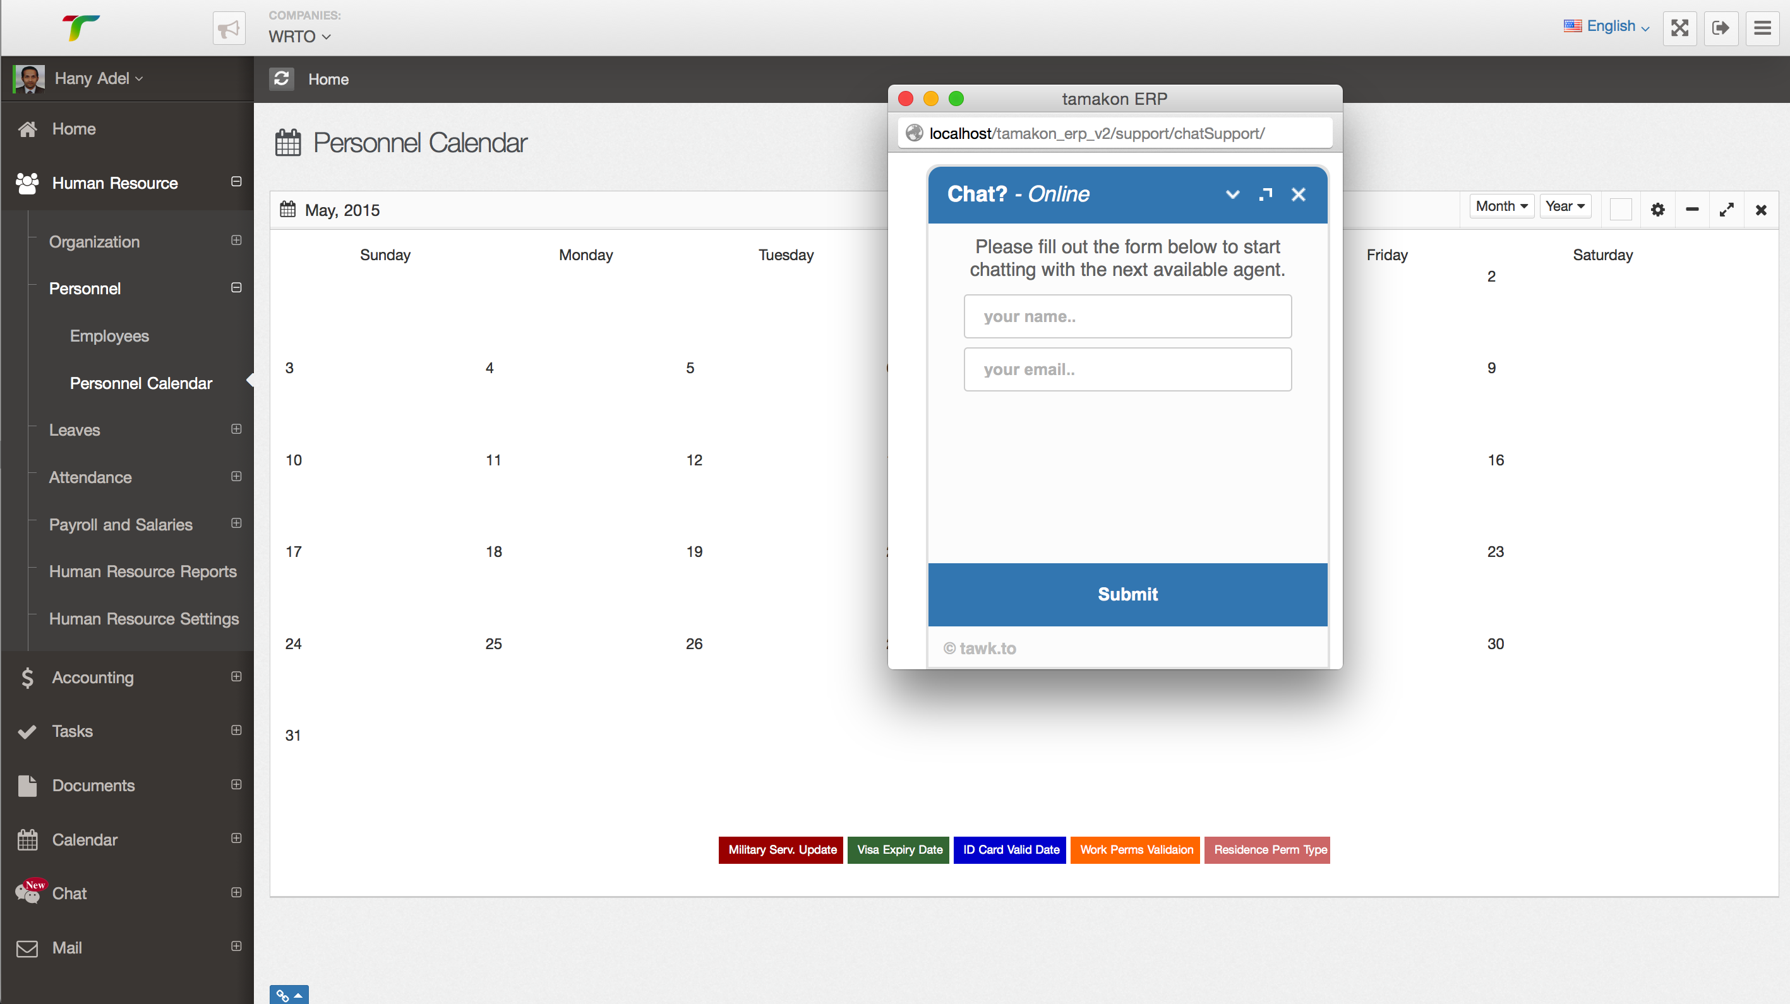Expand the Leaves submenu
The image size is (1790, 1004).
point(236,429)
